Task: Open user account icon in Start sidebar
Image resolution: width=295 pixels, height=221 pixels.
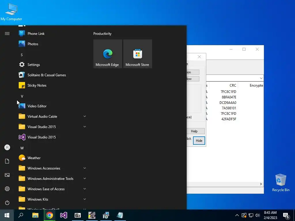Action: click(7, 147)
